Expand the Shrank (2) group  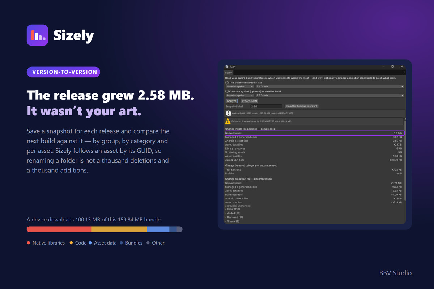click(x=232, y=221)
